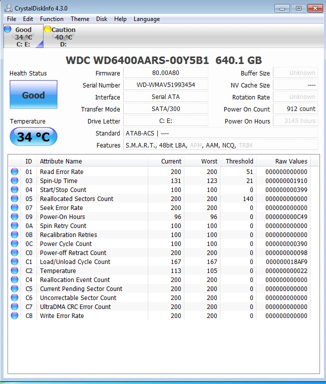
Task: Open the Theme menu
Action: [80, 19]
